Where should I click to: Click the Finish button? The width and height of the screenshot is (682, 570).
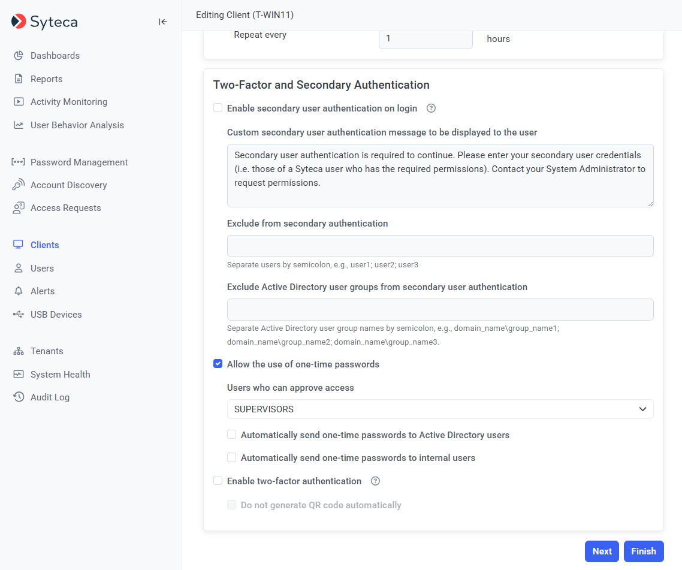(644, 551)
